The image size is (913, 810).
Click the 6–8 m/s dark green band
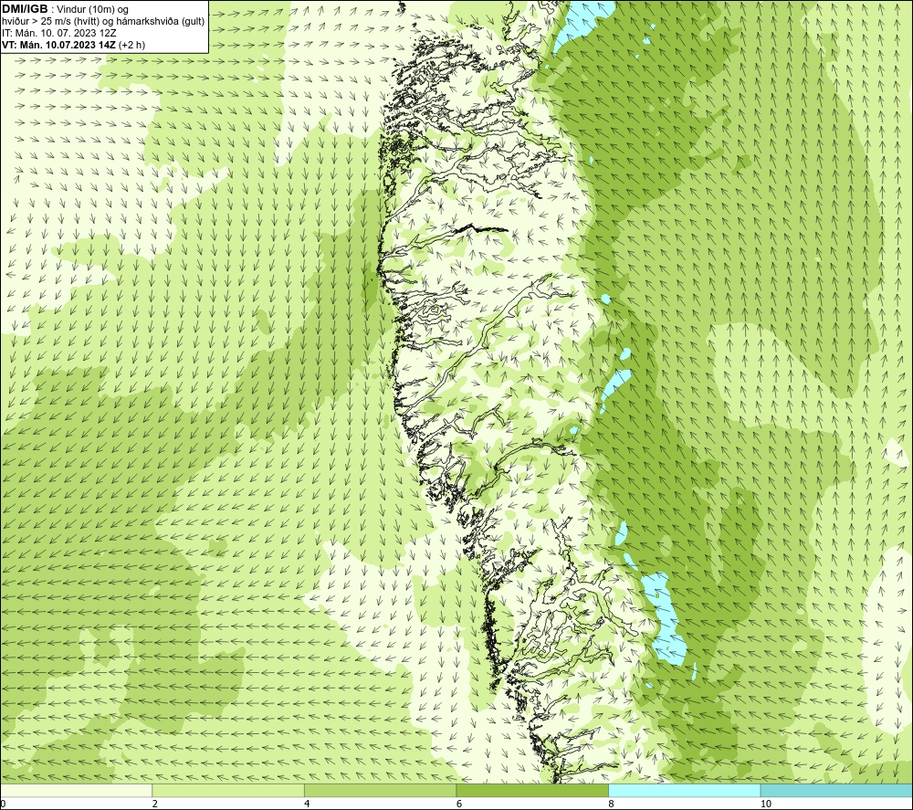click(x=532, y=790)
